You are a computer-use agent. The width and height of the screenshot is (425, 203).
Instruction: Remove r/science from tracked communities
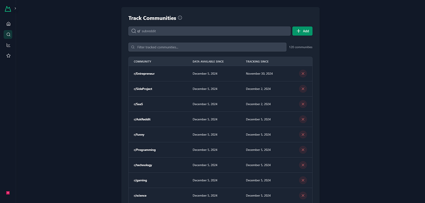point(303,195)
